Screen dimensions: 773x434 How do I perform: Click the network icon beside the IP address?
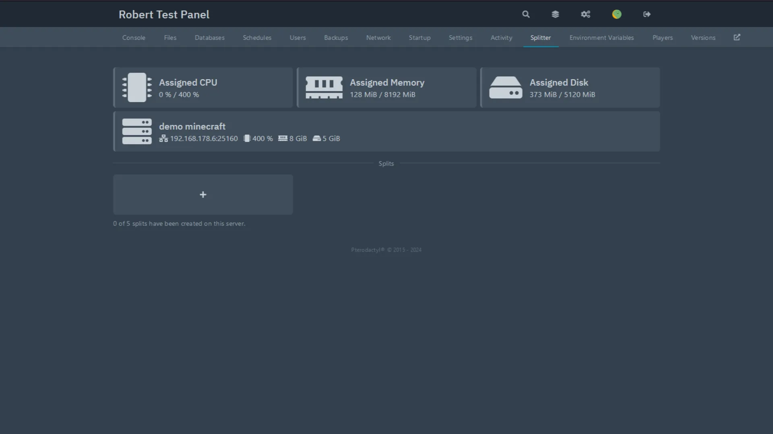point(163,138)
